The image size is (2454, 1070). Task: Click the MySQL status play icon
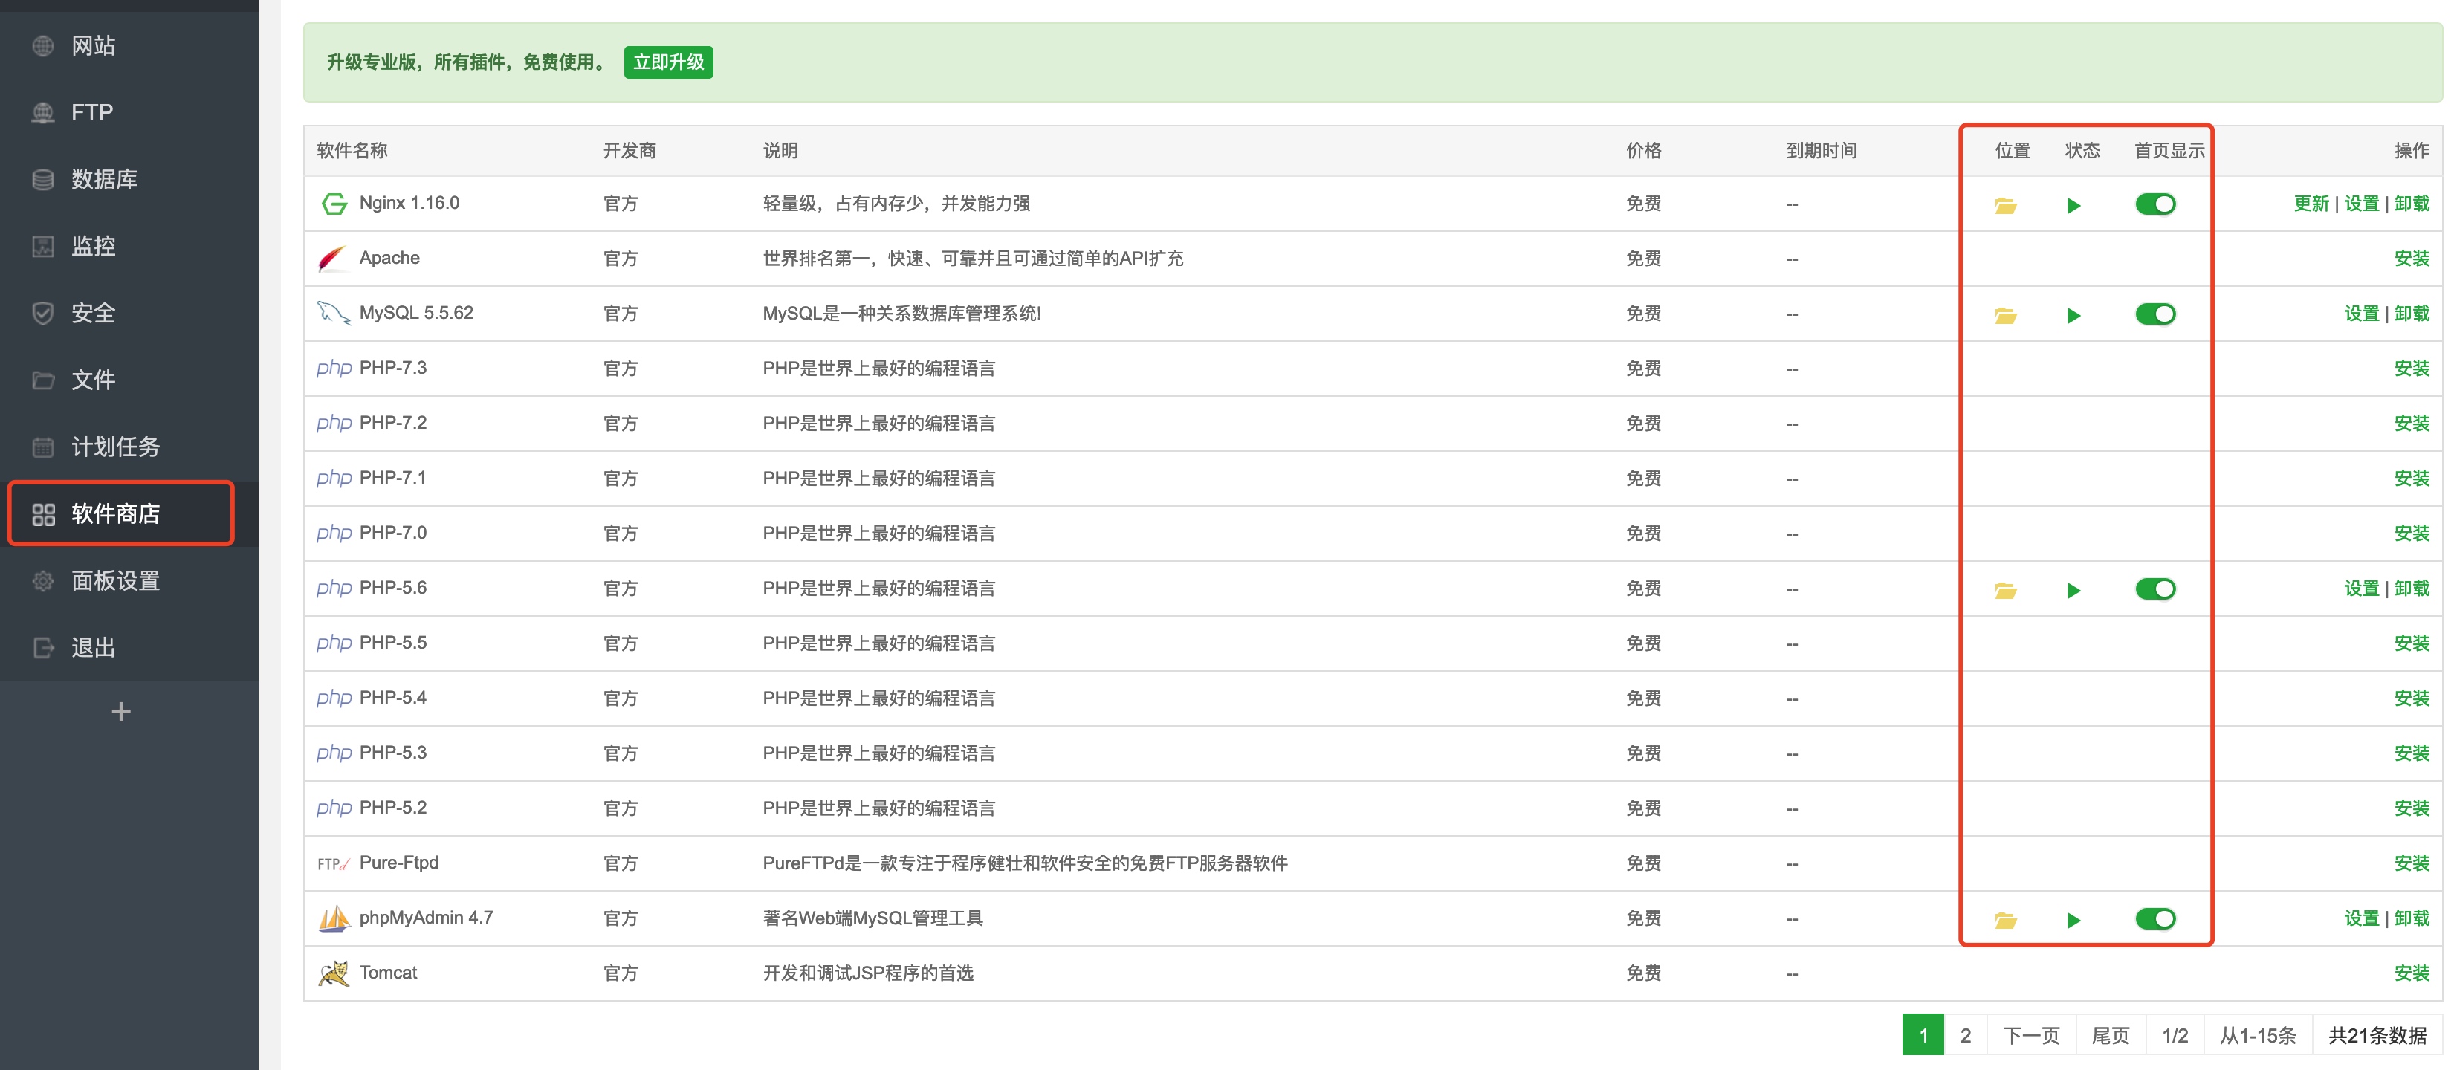(x=2073, y=315)
